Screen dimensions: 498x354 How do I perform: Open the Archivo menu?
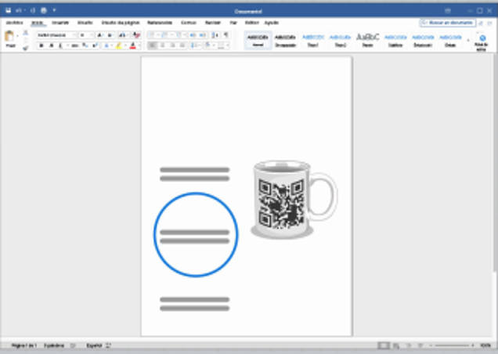14,23
